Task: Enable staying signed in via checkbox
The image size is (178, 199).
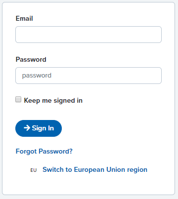Action: pyautogui.click(x=18, y=99)
